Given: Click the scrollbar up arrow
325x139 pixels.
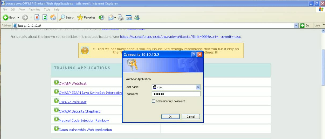Looking at the screenshot, I should (x=323, y=31).
